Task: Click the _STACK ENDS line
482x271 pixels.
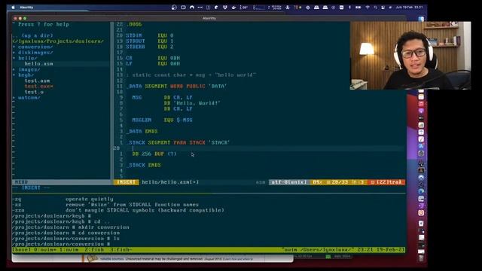Action: point(144,166)
